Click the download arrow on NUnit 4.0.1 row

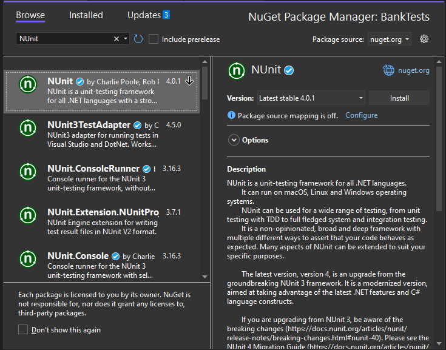pos(189,81)
